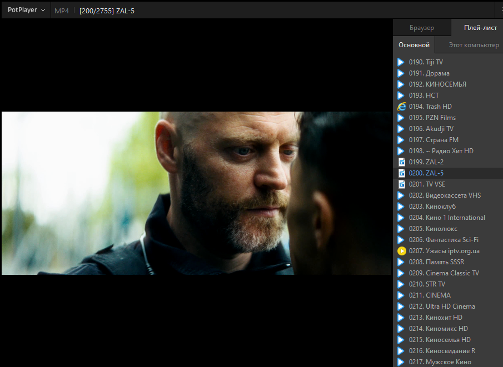503x367 pixels.
Task: Click the video frame in the player
Action: tap(196, 193)
